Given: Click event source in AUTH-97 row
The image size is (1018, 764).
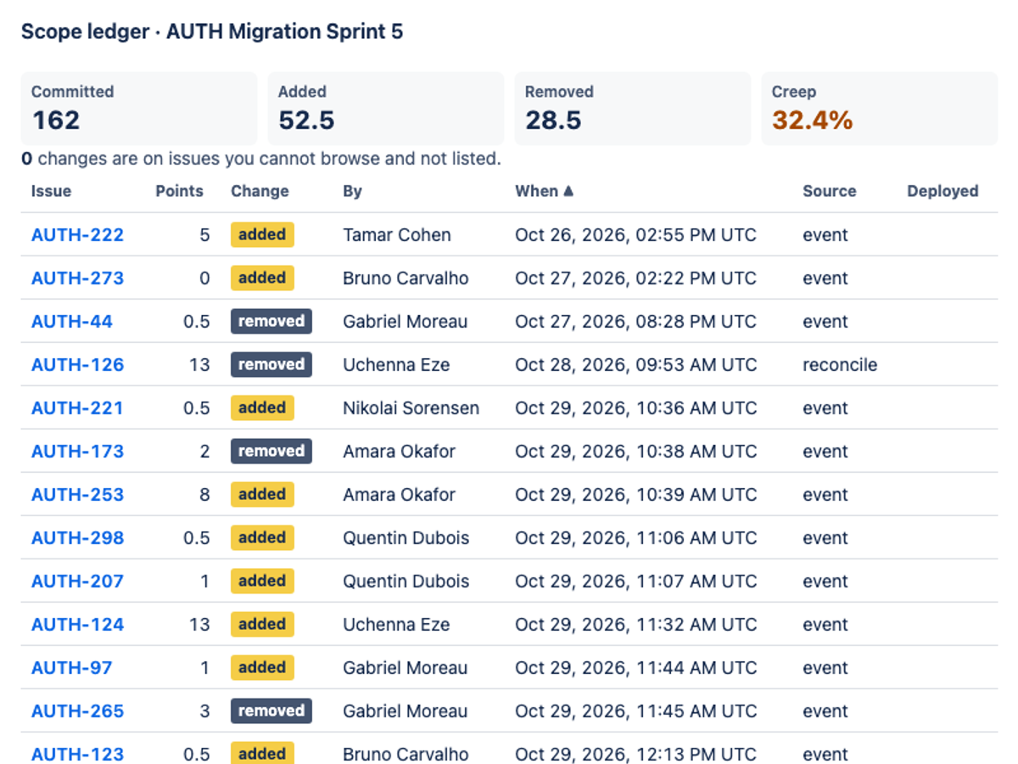Looking at the screenshot, I should click(x=825, y=668).
